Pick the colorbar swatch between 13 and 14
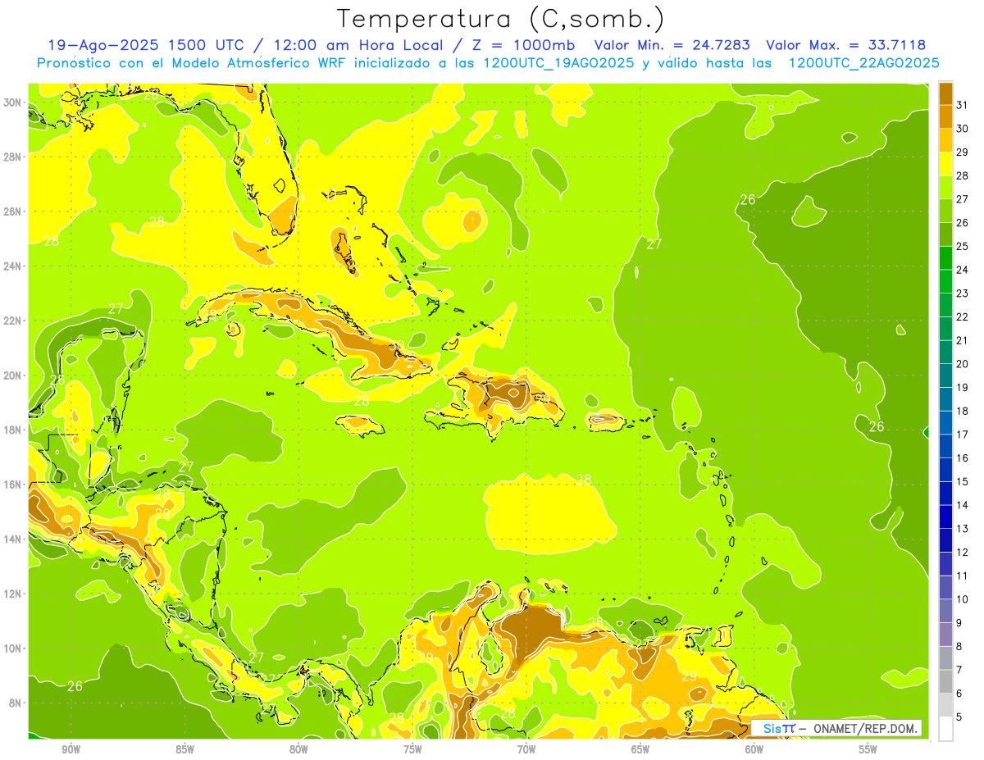This screenshot has height=760, width=984. tap(945, 517)
